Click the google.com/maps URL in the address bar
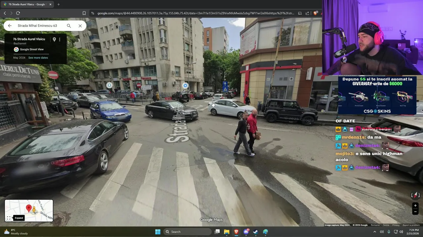This screenshot has width=423, height=237. [196, 13]
